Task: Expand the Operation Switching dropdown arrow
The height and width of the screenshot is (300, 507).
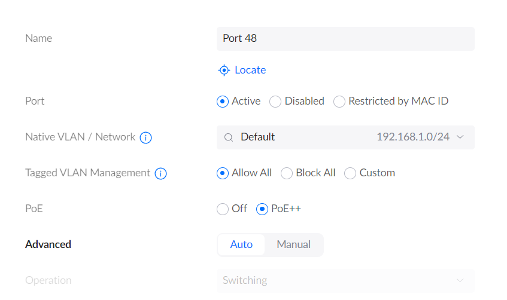Action: 460,280
